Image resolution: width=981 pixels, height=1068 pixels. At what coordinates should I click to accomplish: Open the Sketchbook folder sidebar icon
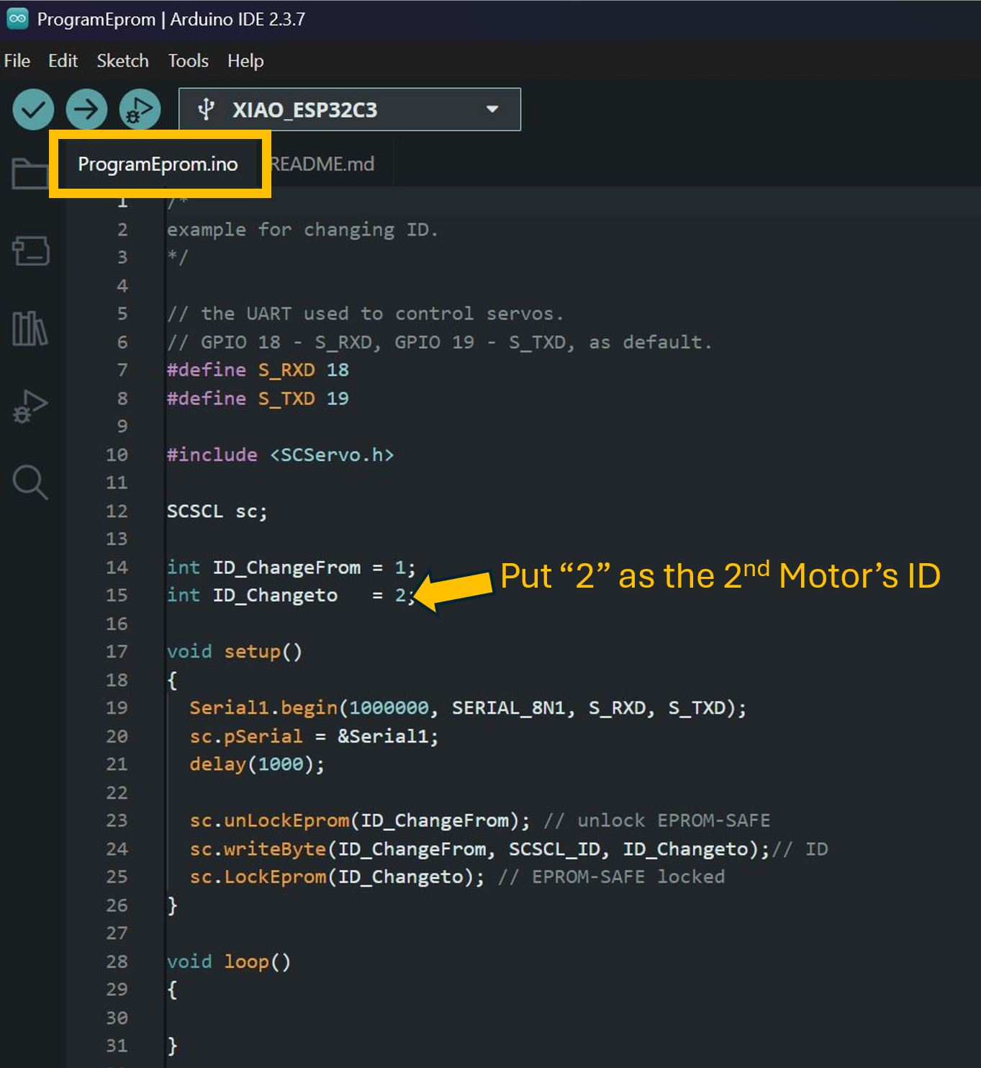[30, 173]
